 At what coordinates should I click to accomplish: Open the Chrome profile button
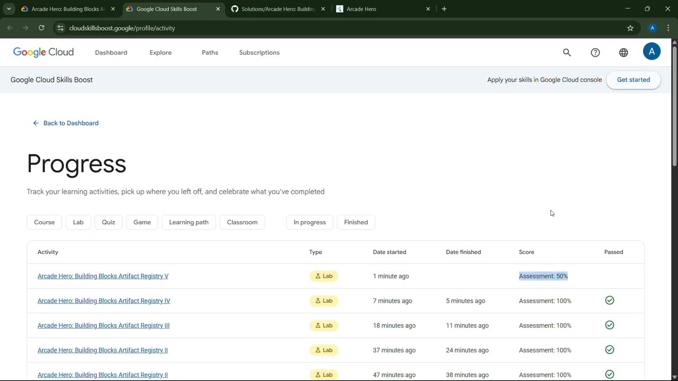pos(653,28)
